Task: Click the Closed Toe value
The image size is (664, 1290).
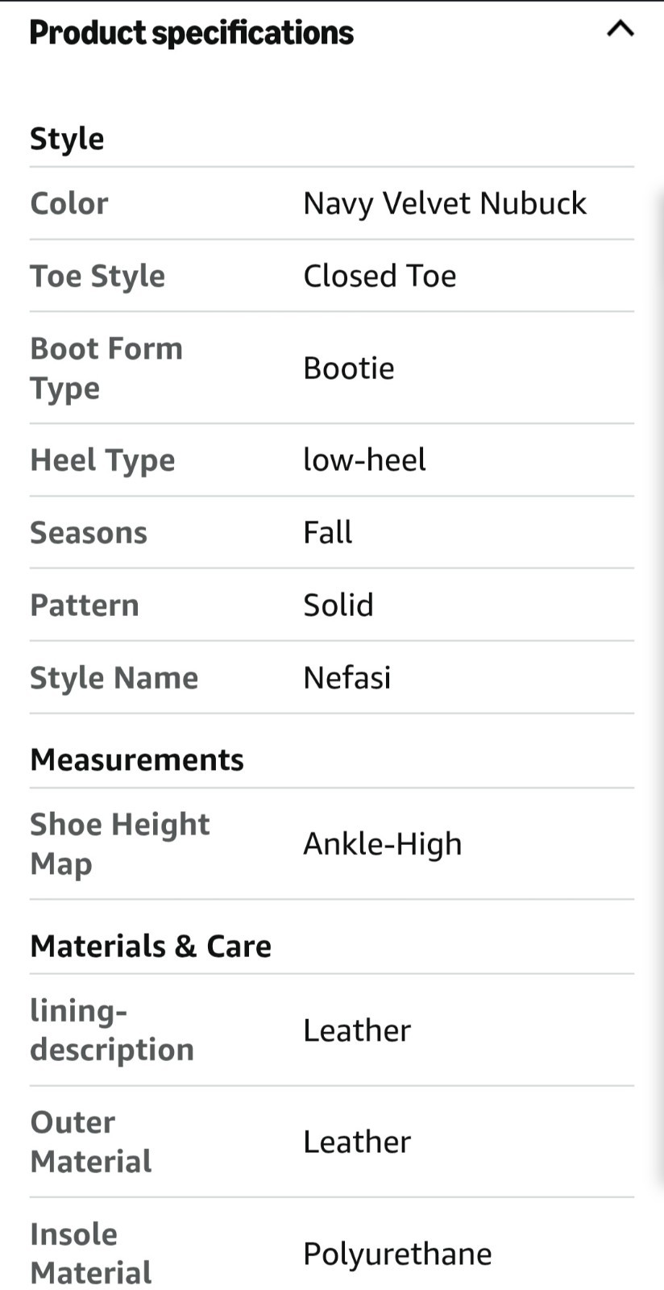Action: 380,276
